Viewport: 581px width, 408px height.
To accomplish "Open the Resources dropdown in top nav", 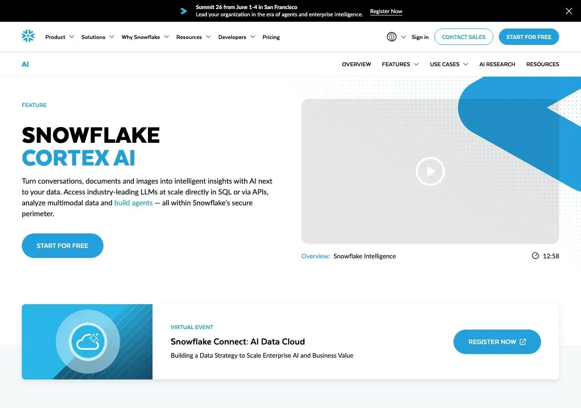I will point(193,37).
